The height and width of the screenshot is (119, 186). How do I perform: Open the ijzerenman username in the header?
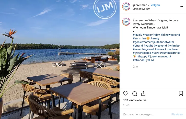tap(140, 5)
